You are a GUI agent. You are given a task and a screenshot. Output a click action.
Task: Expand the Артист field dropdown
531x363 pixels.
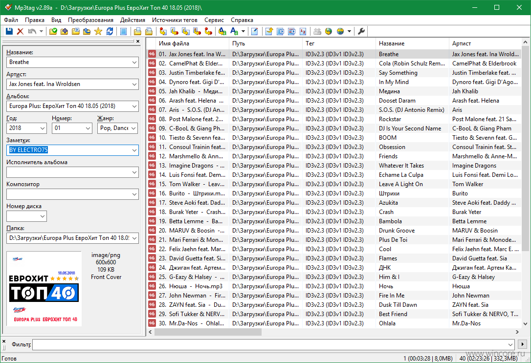coord(134,84)
